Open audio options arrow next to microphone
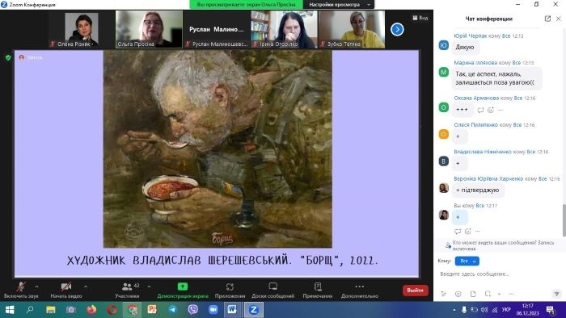 click(37, 287)
